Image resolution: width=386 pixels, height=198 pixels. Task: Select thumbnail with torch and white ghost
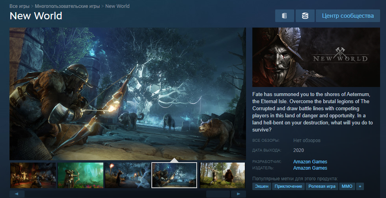click(128, 175)
